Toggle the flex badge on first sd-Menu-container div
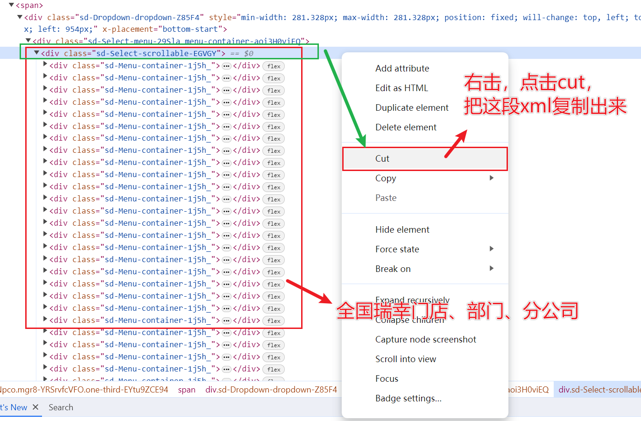 tap(273, 66)
